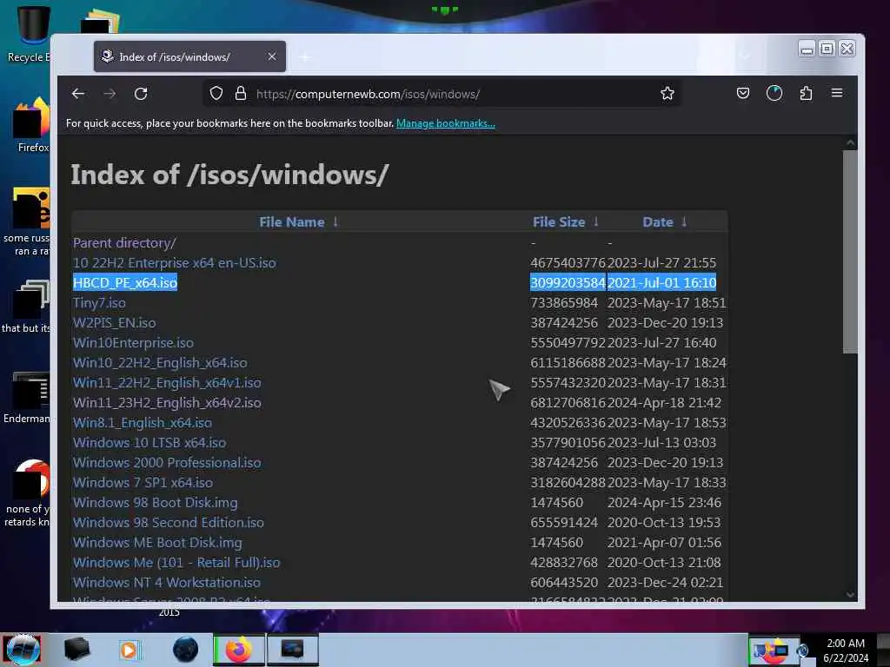Image resolution: width=890 pixels, height=667 pixels.
Task: Open the Tiny7.iso link
Action: (x=99, y=303)
